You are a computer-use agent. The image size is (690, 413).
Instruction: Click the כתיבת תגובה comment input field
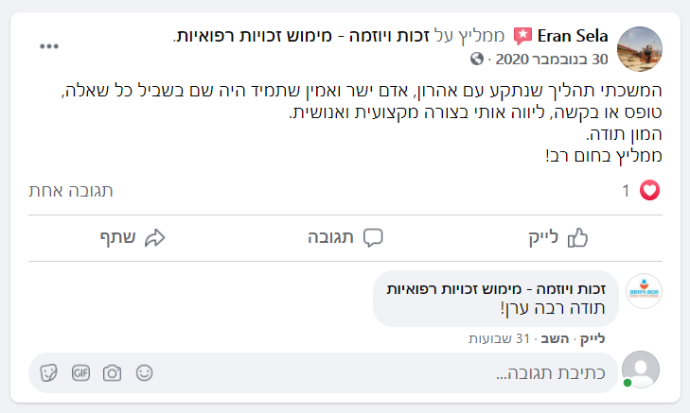pos(324,373)
